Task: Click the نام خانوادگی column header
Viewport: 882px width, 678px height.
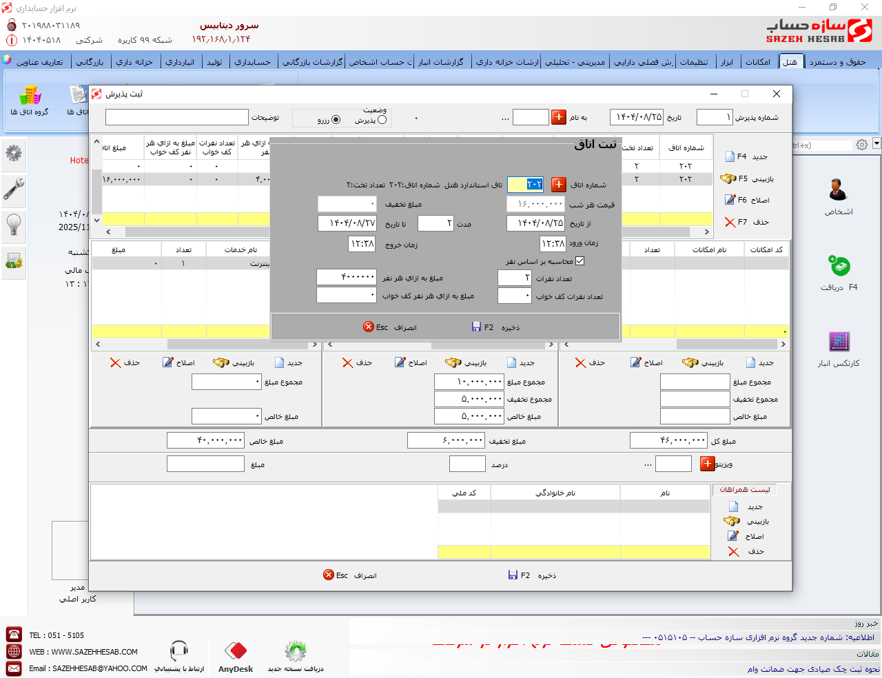Action: (x=555, y=493)
